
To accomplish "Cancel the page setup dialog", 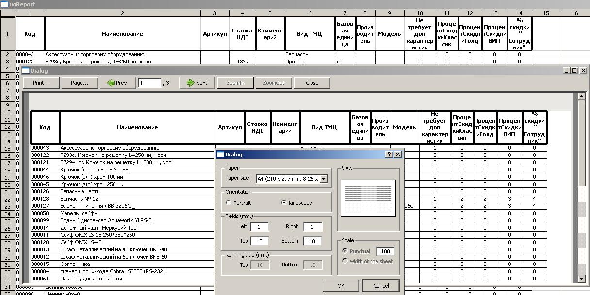I will pyautogui.click(x=381, y=286).
